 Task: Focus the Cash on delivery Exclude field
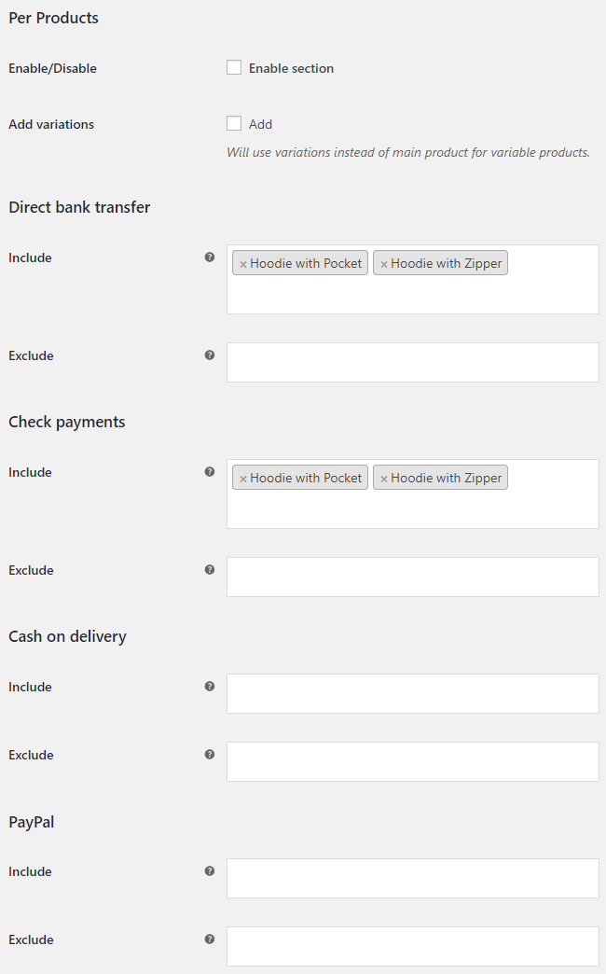[413, 761]
